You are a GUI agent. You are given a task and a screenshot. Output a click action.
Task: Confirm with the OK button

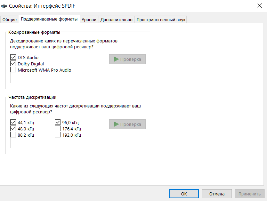[x=184, y=194]
